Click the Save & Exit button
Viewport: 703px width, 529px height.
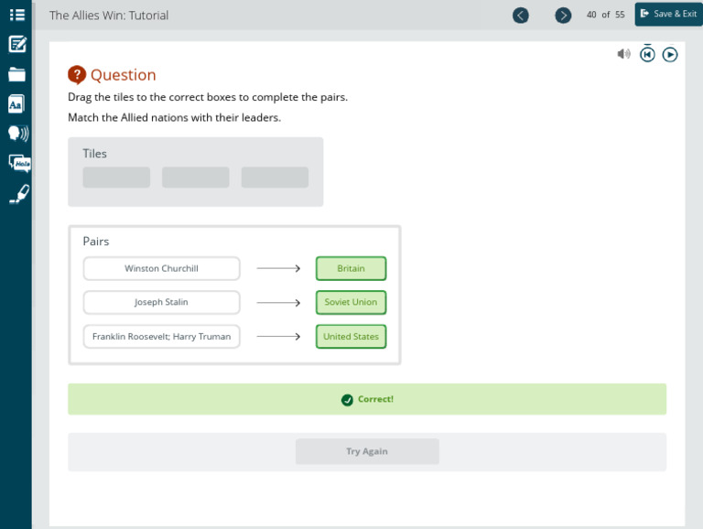tap(668, 14)
